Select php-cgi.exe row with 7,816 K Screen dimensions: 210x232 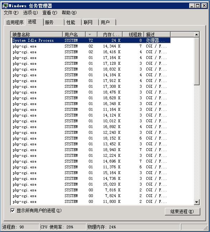pos(91,190)
